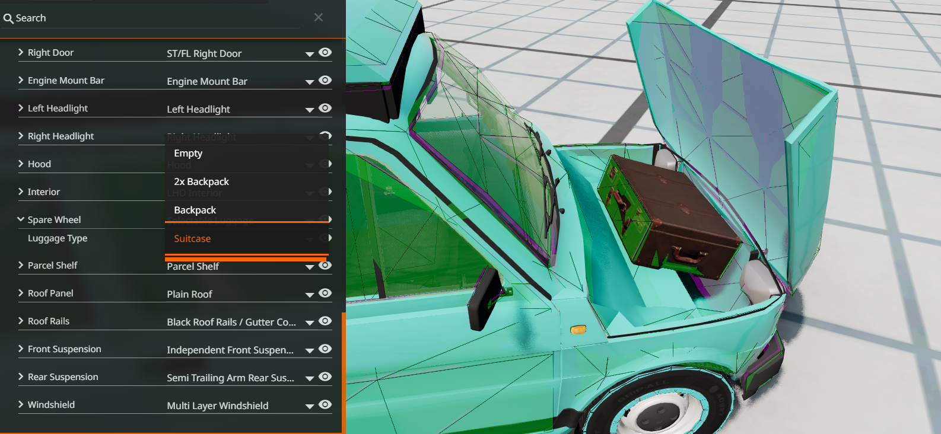Image resolution: width=941 pixels, height=434 pixels.
Task: Click the search magnifier icon
Action: tap(8, 18)
